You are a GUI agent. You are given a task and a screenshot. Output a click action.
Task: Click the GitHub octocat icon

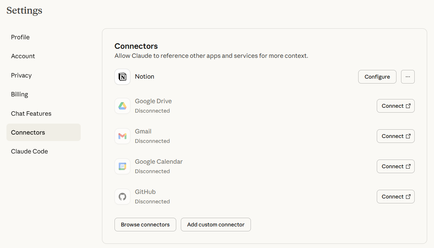click(122, 197)
